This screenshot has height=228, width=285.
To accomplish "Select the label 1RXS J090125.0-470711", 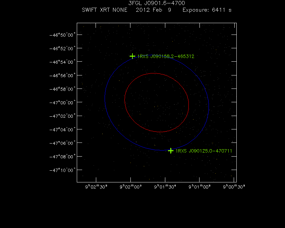I will pyautogui.click(x=204, y=151).
